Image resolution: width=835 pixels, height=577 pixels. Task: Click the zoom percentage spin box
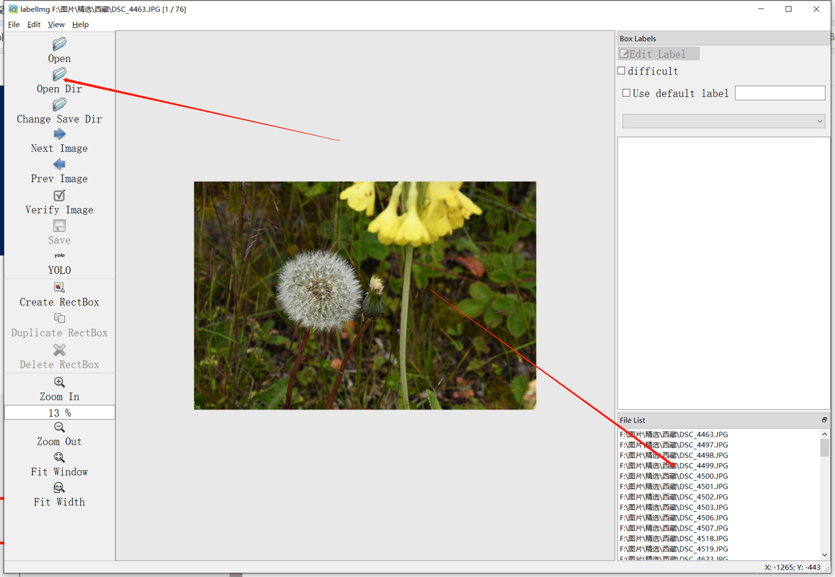(60, 413)
